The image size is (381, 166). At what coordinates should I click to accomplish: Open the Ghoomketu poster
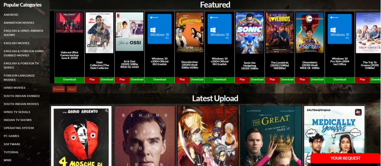pos(310,32)
